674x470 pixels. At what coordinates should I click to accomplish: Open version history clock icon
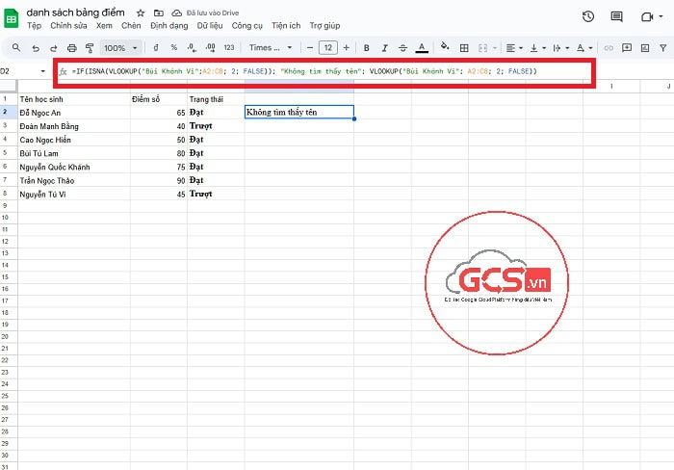click(588, 16)
